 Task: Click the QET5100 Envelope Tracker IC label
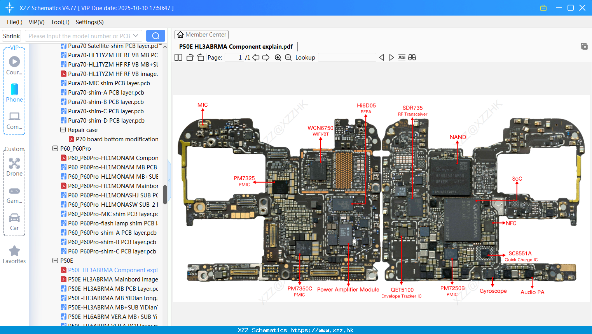tap(402, 293)
